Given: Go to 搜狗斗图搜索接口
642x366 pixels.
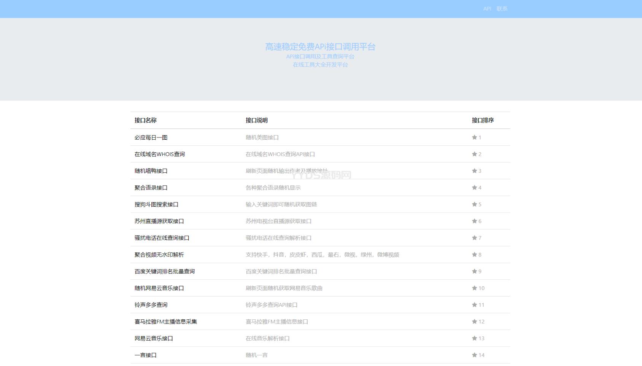Looking at the screenshot, I should 156,204.
